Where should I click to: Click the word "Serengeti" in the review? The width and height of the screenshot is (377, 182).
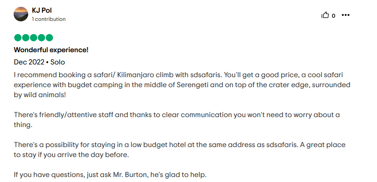click(193, 85)
